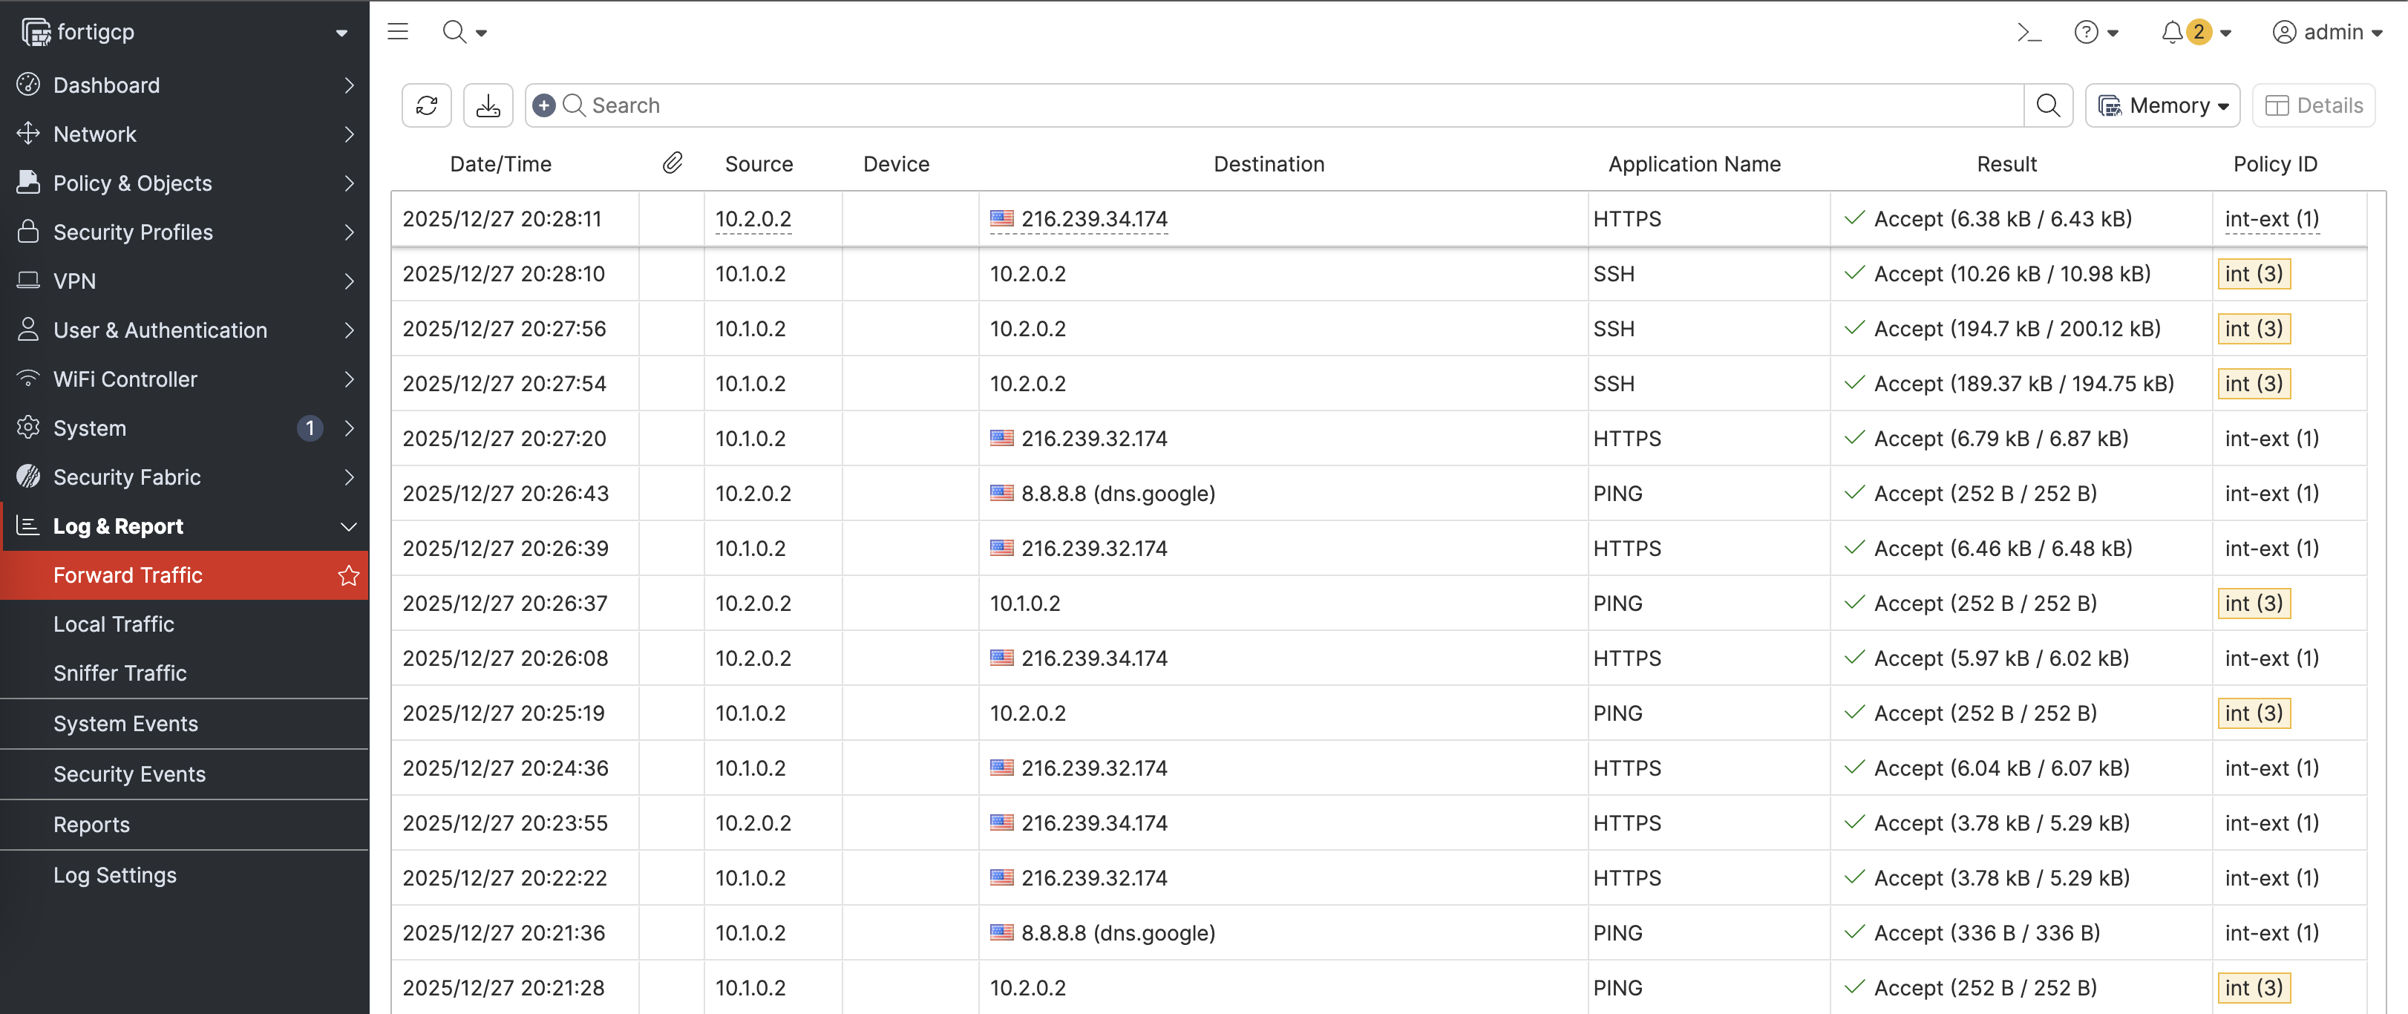Open the admin user dropdown
The image size is (2408, 1014).
[2326, 33]
